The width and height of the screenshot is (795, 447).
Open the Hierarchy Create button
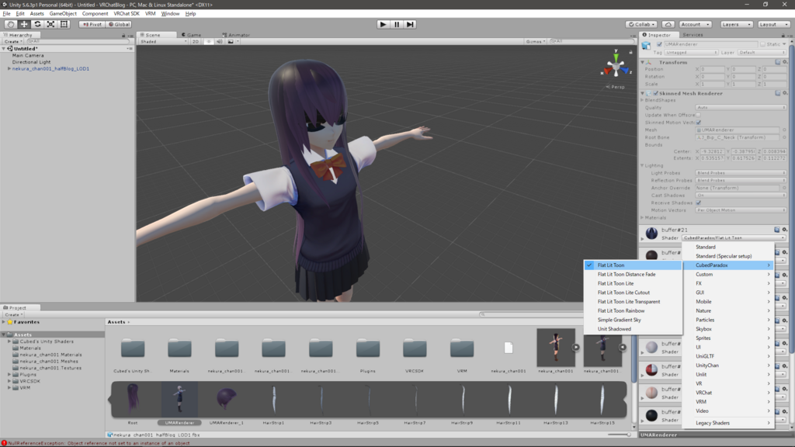click(14, 42)
